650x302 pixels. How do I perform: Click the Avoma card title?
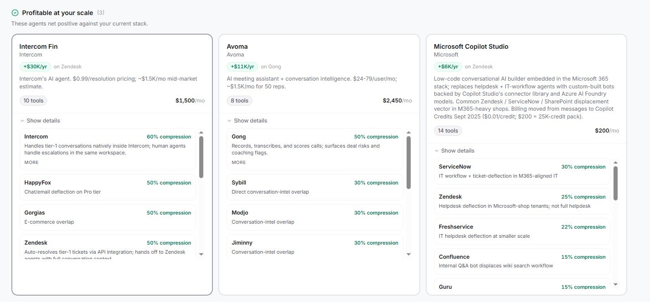[237, 46]
